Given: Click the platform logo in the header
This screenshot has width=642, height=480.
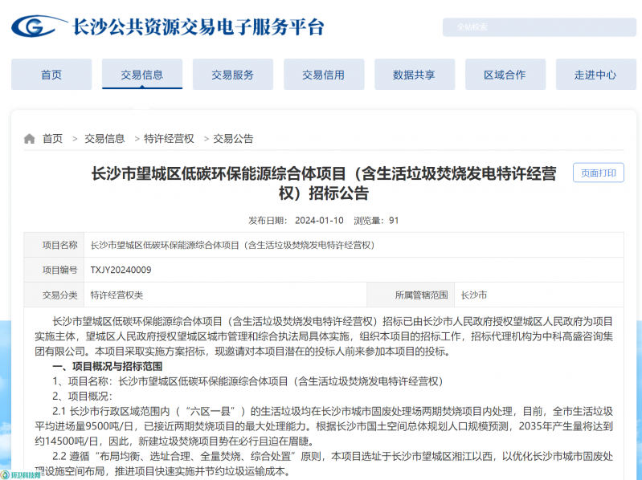Looking at the screenshot, I should click(38, 27).
